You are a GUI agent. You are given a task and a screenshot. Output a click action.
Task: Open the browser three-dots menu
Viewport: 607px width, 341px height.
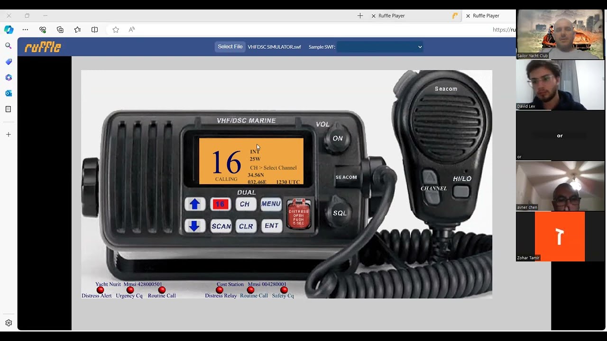click(x=25, y=29)
